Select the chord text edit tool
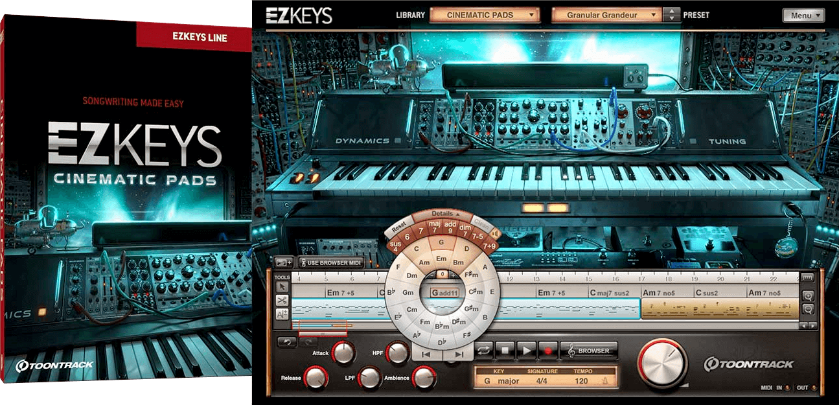The width and height of the screenshot is (839, 405). [x=282, y=314]
